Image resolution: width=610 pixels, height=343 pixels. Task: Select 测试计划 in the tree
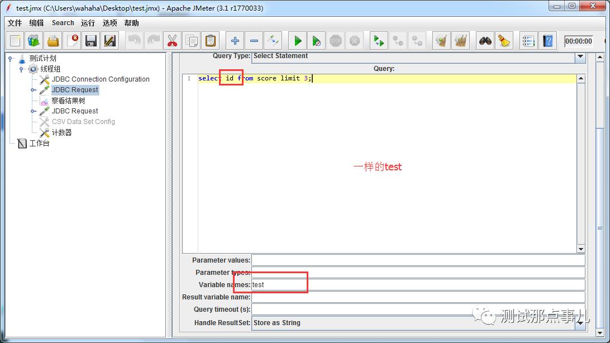point(43,58)
